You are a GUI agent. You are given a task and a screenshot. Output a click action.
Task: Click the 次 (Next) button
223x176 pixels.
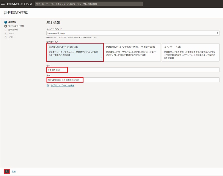click(x=7, y=171)
